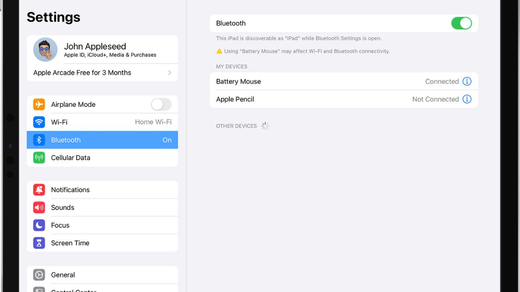Tap the General gear icon
This screenshot has height=292, width=520.
(x=39, y=275)
